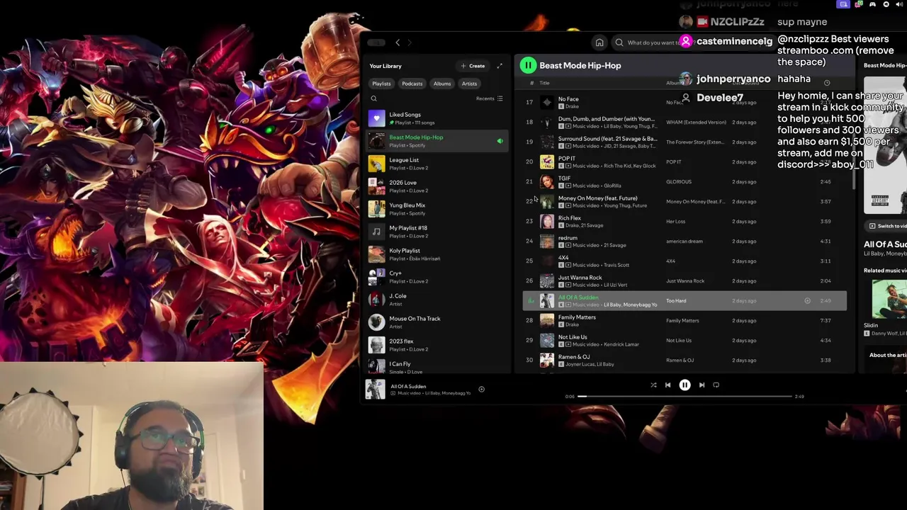The height and width of the screenshot is (510, 907).
Task: Play the 4X4 track by Travis Scott
Action: (x=685, y=261)
